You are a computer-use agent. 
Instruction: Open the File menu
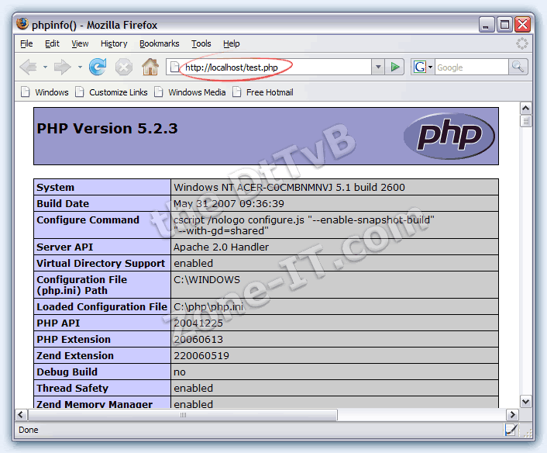(x=26, y=43)
